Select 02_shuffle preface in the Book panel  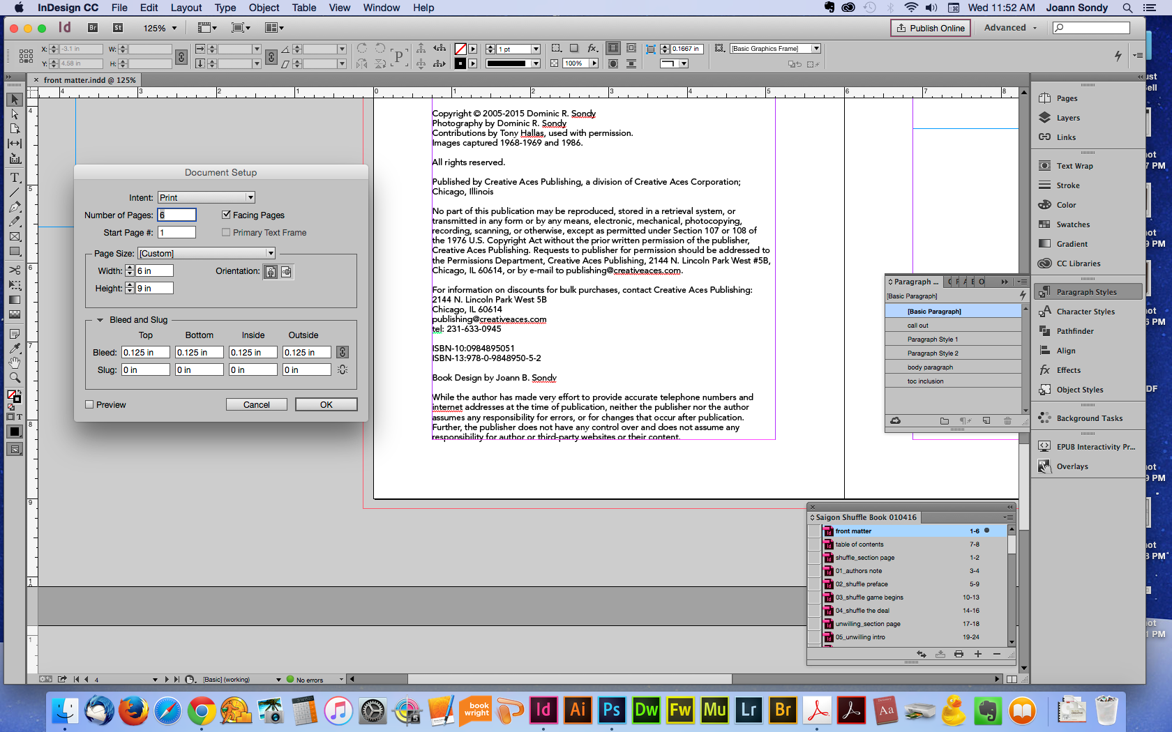[914, 584]
